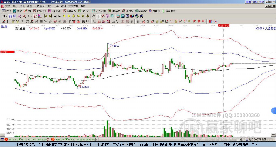Click the Tp=7.3613 indicator value

coord(34,28)
